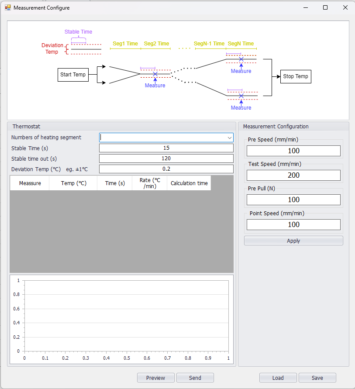Open the Numbers of heating segment dropdown
Screen dimensions: 355x389
click(230, 138)
